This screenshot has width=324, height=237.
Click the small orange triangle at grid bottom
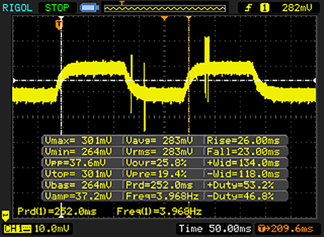(189, 217)
